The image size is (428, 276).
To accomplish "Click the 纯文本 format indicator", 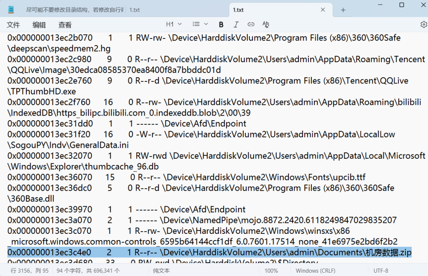I will 161,271.
